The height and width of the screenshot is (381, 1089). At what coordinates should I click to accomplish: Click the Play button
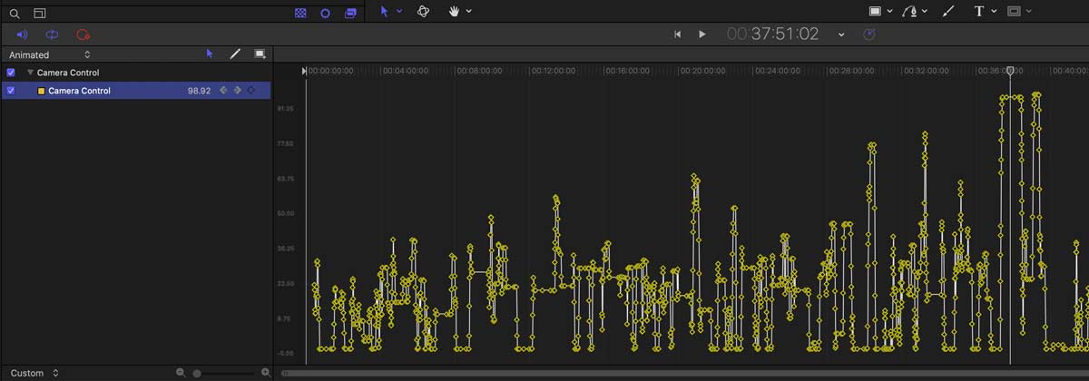[x=701, y=34]
